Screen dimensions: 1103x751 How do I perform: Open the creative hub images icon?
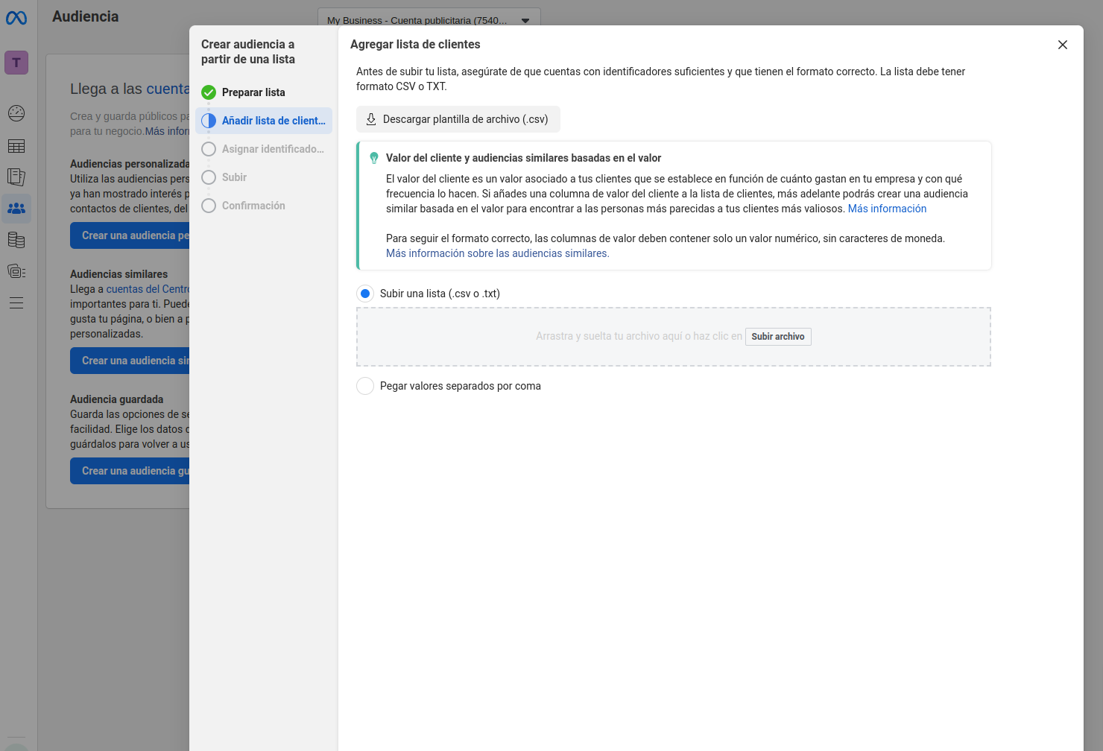point(16,271)
